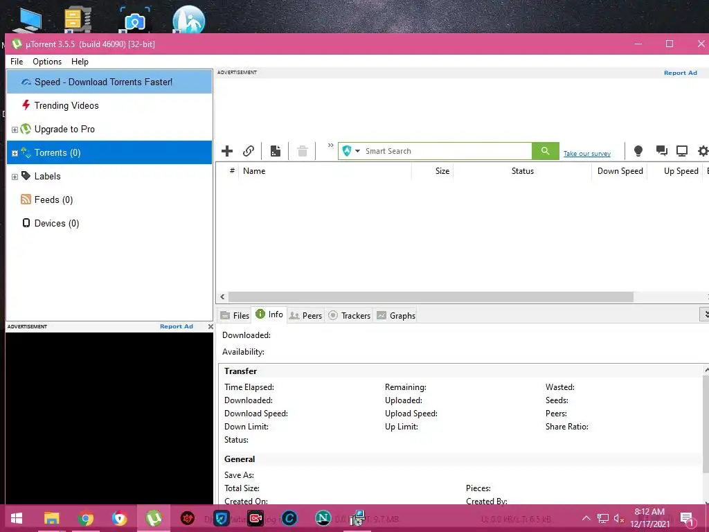The width and height of the screenshot is (709, 532).
Task: Click the red screen recorder taskbar icon
Action: click(x=255, y=518)
